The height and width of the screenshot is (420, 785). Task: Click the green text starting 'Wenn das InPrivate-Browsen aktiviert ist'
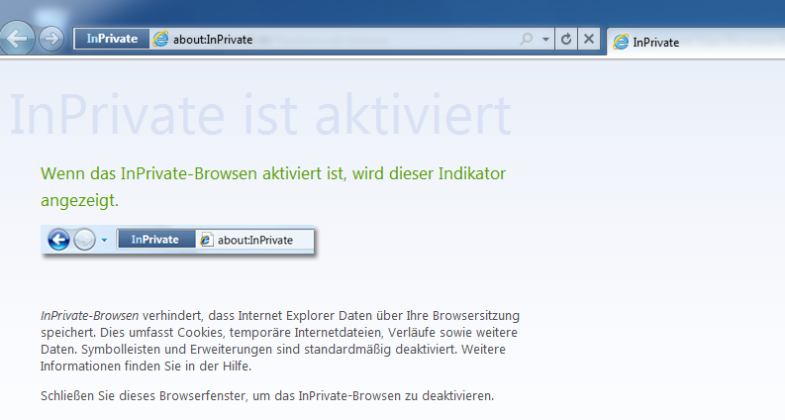coord(273,186)
